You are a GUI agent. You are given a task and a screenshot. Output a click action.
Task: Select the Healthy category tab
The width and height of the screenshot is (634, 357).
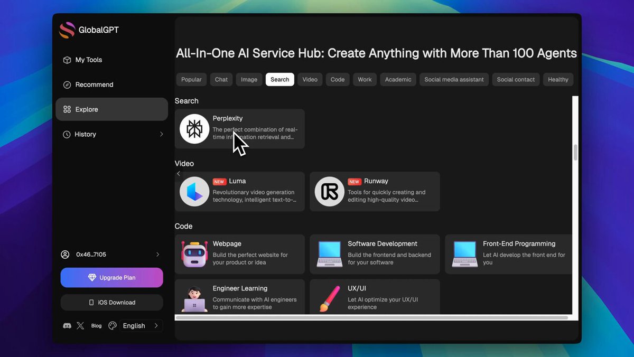pos(558,80)
